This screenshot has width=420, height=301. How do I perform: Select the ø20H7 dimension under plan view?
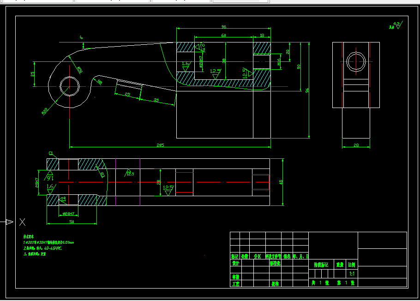[x=68, y=214]
